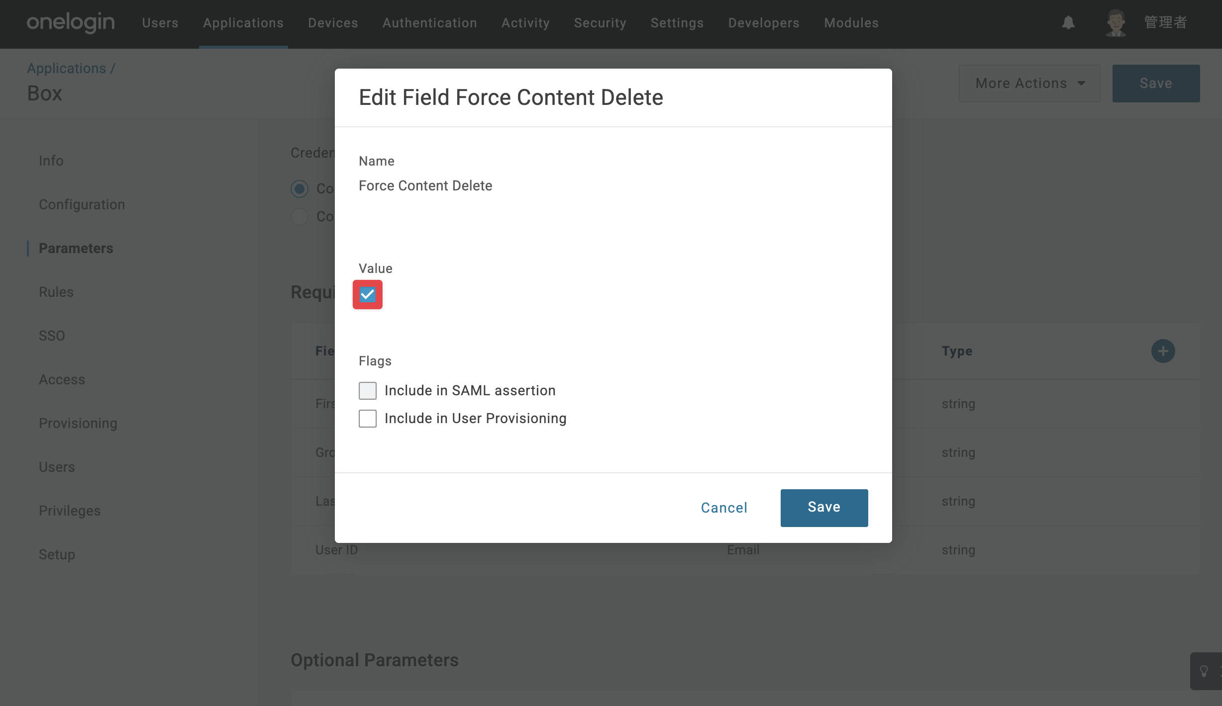This screenshot has height=706, width=1222.
Task: Save the field in dialog
Action: coord(824,508)
